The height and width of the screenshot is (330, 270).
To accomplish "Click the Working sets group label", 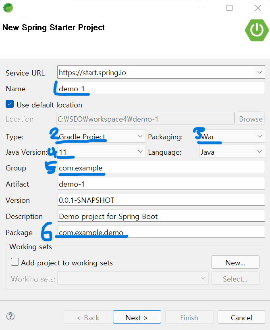I will [31, 246].
